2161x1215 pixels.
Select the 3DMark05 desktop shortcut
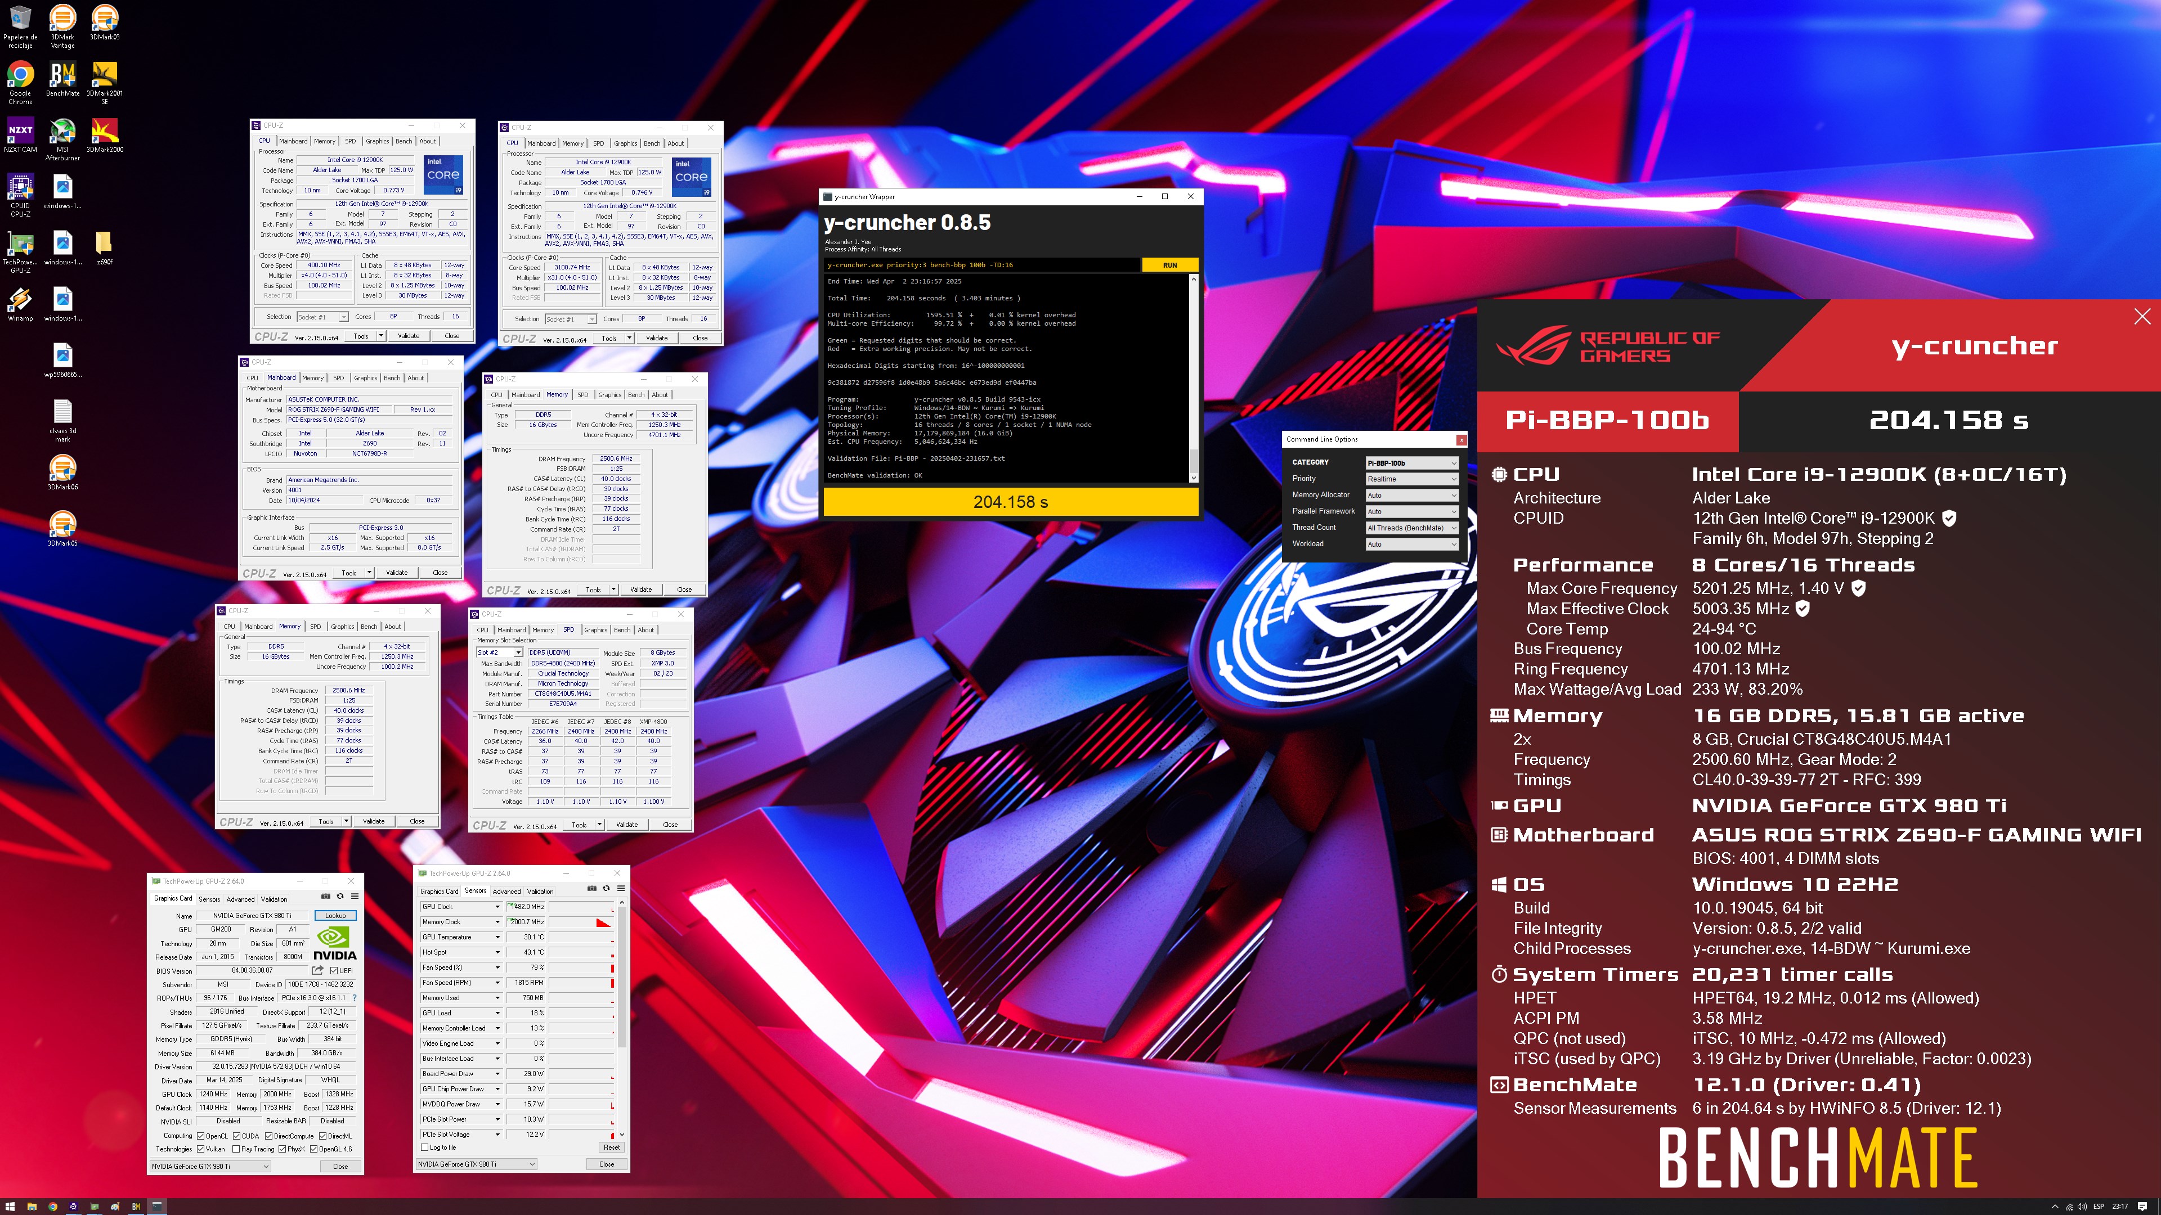[x=62, y=529]
